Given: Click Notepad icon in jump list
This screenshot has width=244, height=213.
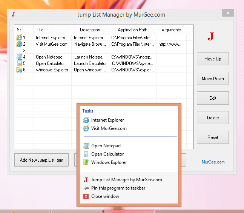Looking at the screenshot, I should point(86,146).
